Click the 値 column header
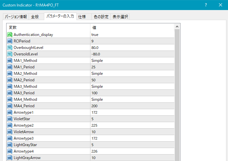228x161 pixels. click(94, 27)
